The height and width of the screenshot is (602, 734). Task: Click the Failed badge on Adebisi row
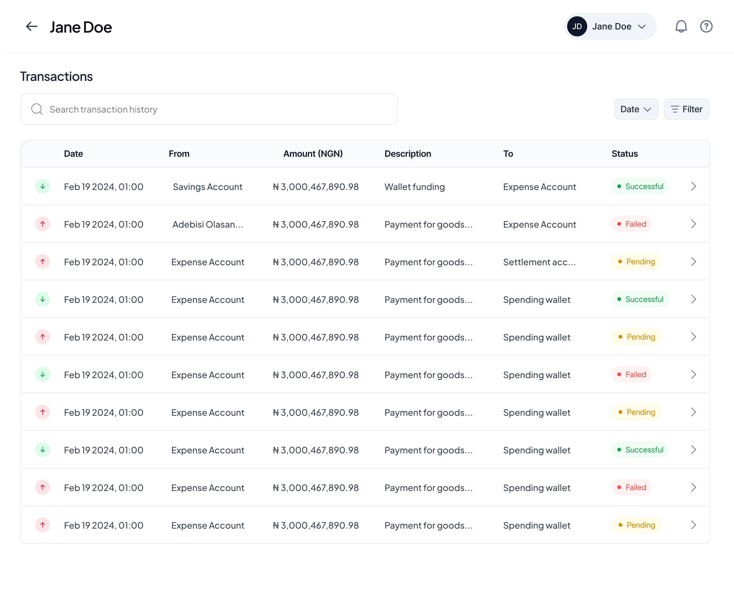tap(632, 224)
